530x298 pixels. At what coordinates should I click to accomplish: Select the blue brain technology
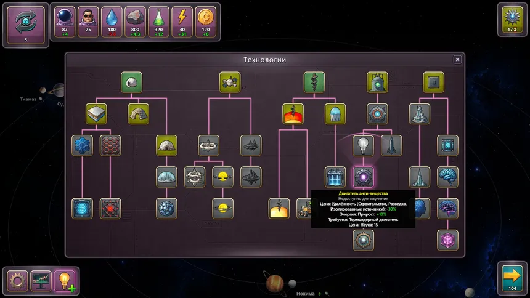pos(447,177)
